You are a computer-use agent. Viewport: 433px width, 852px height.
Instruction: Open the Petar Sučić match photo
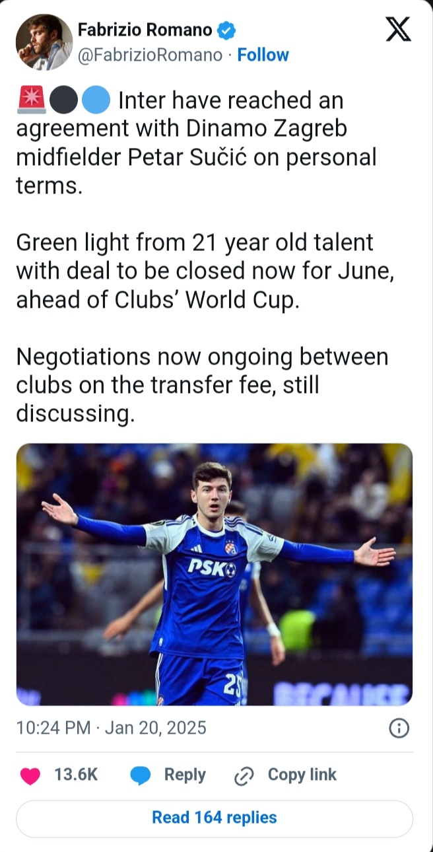[215, 574]
